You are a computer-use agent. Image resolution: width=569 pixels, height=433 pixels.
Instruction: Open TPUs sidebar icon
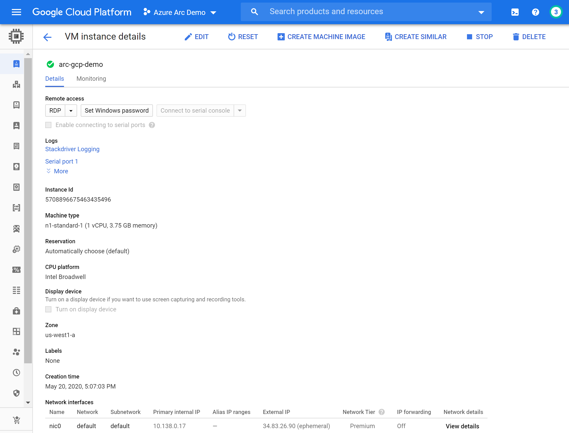tap(16, 229)
